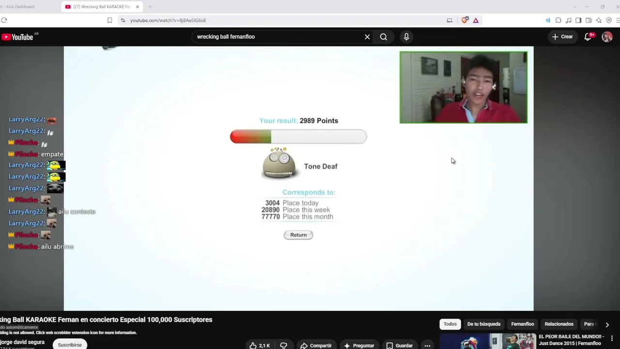Image resolution: width=620 pixels, height=349 pixels.
Task: Click the browser address bar URL
Action: [x=168, y=20]
